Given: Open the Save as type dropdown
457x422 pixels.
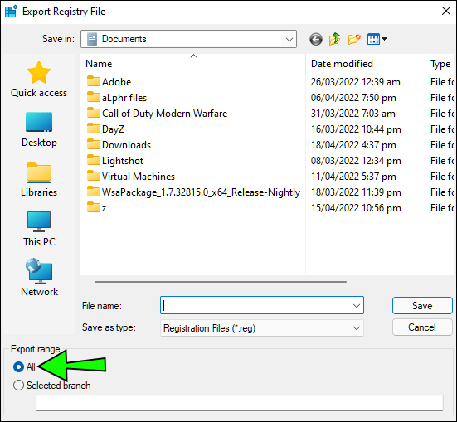Looking at the screenshot, I should point(262,328).
